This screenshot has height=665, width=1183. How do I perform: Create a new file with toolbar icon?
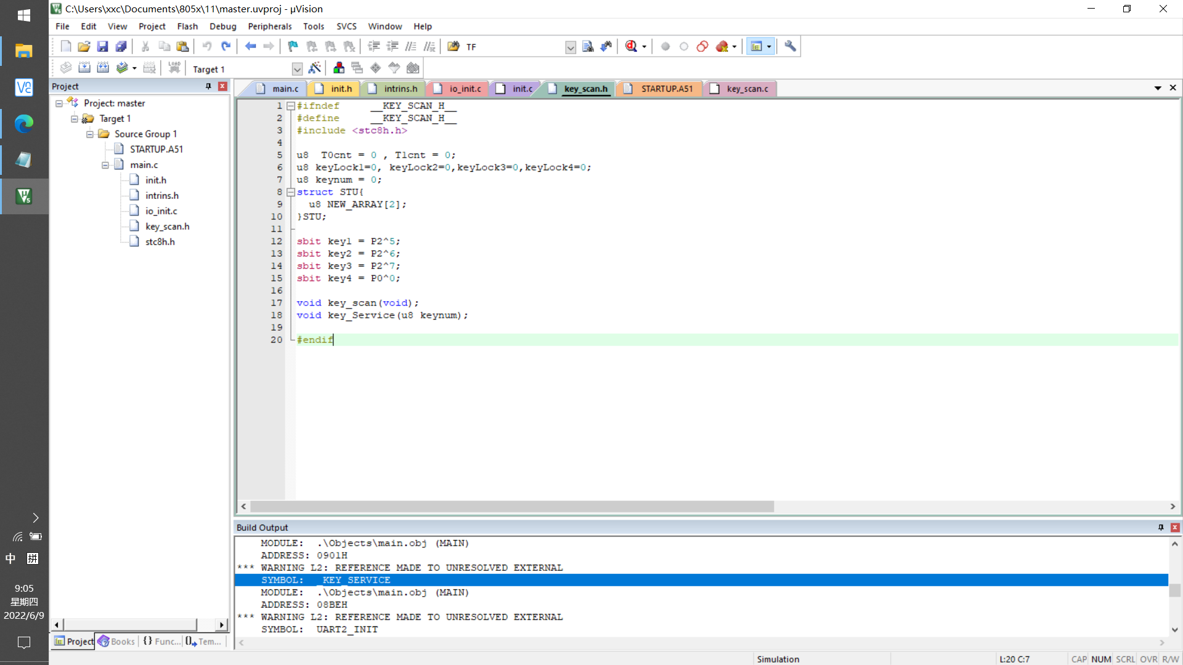point(66,46)
